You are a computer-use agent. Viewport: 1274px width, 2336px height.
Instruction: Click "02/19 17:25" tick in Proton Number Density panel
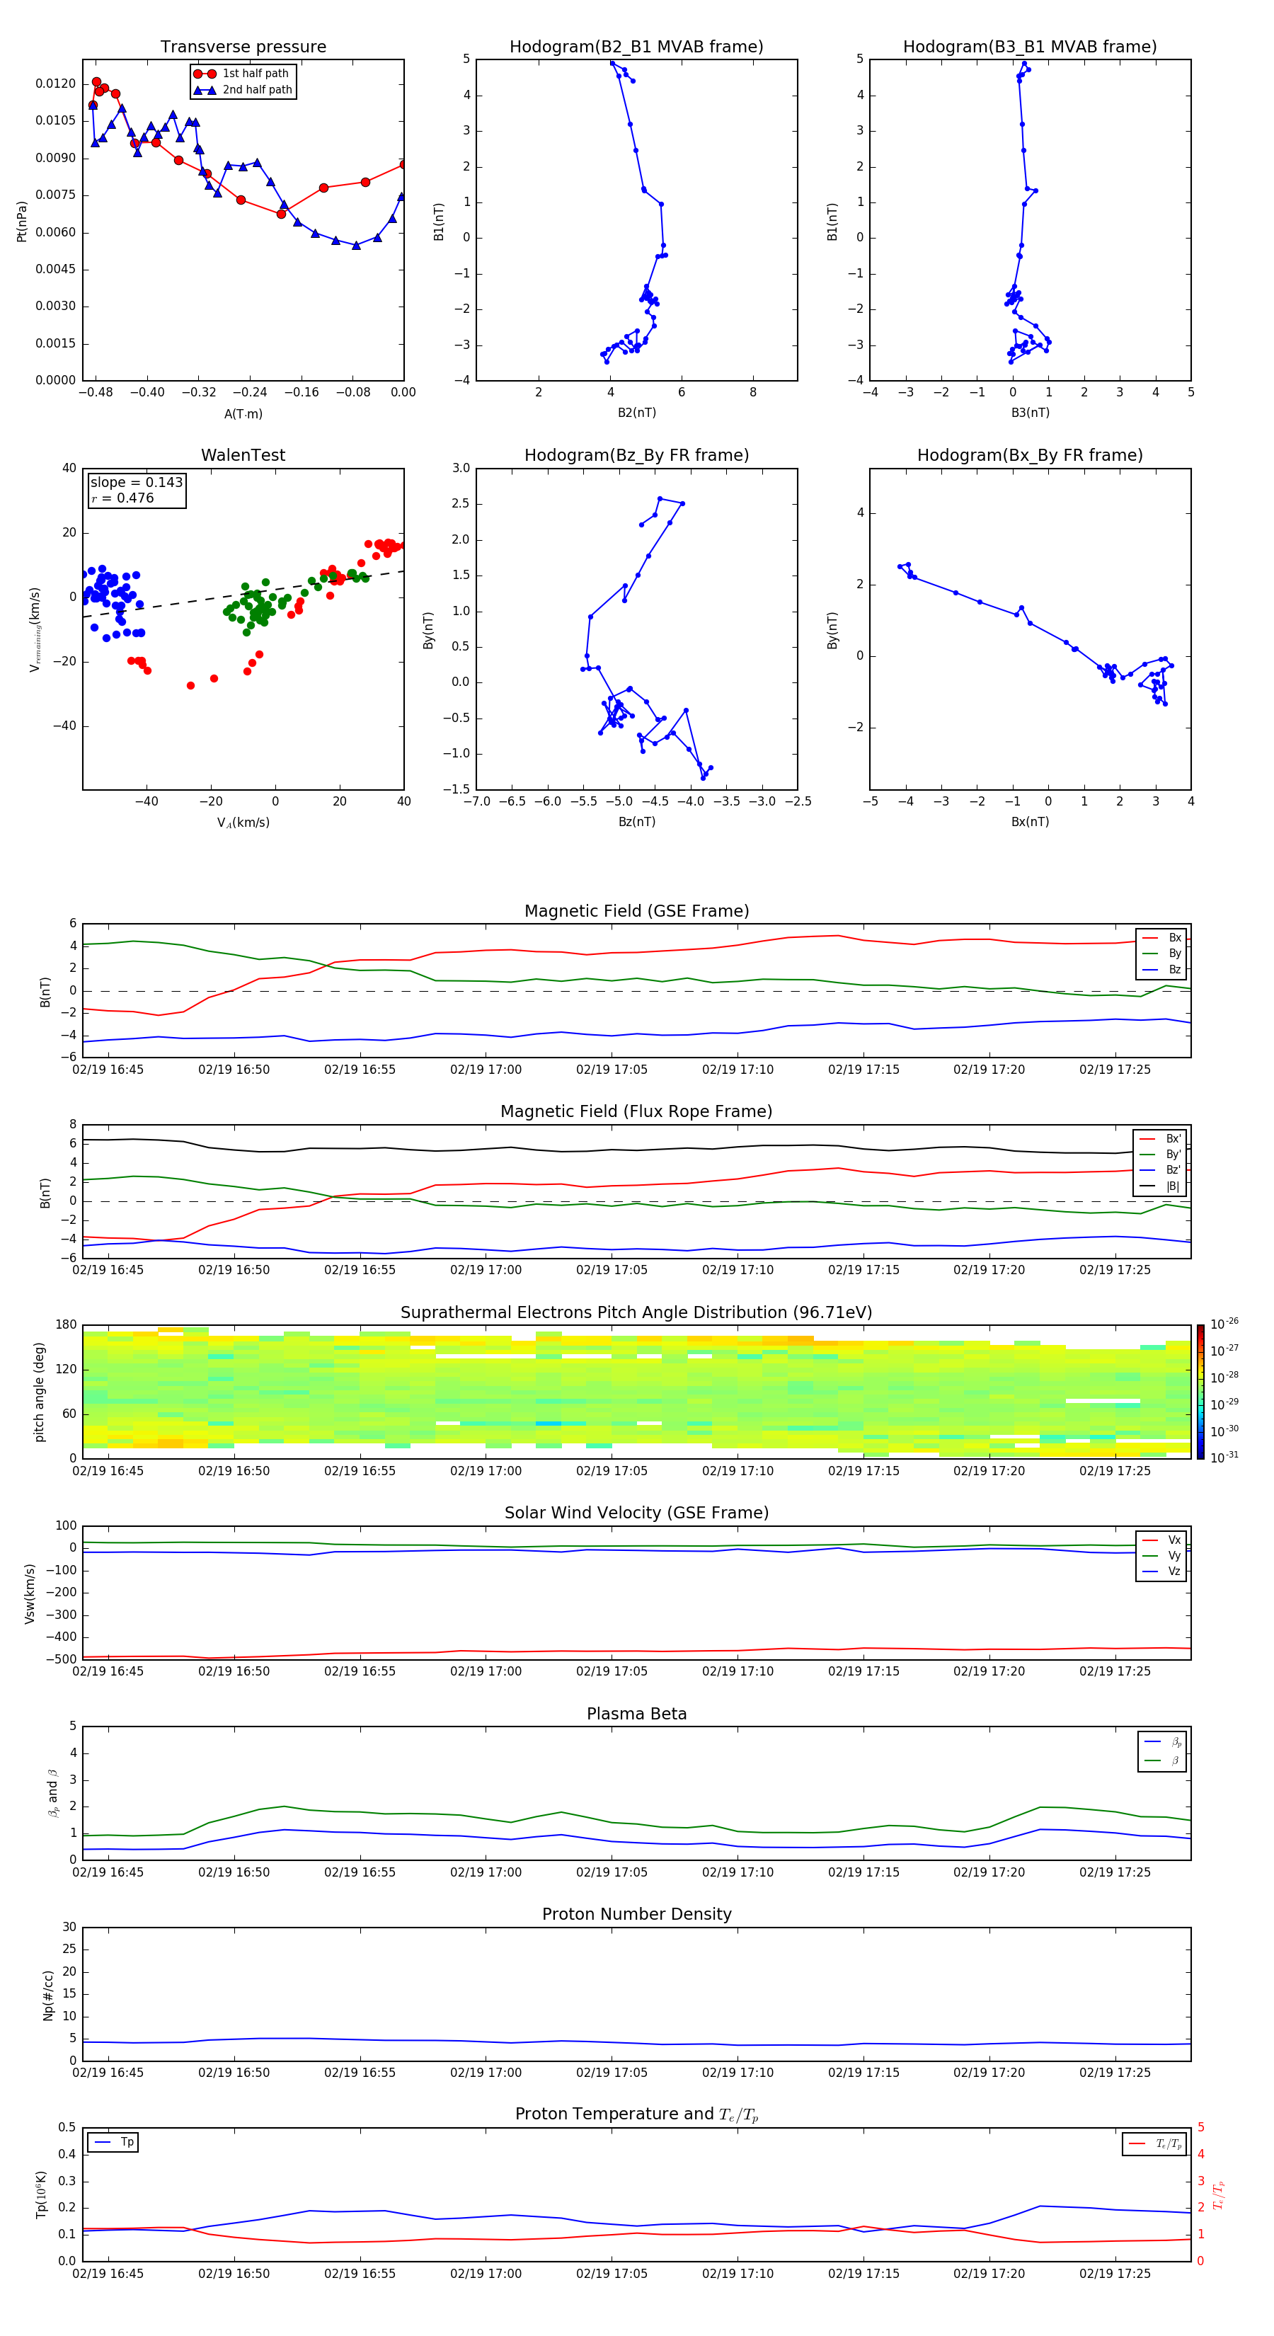(x=1115, y=2072)
